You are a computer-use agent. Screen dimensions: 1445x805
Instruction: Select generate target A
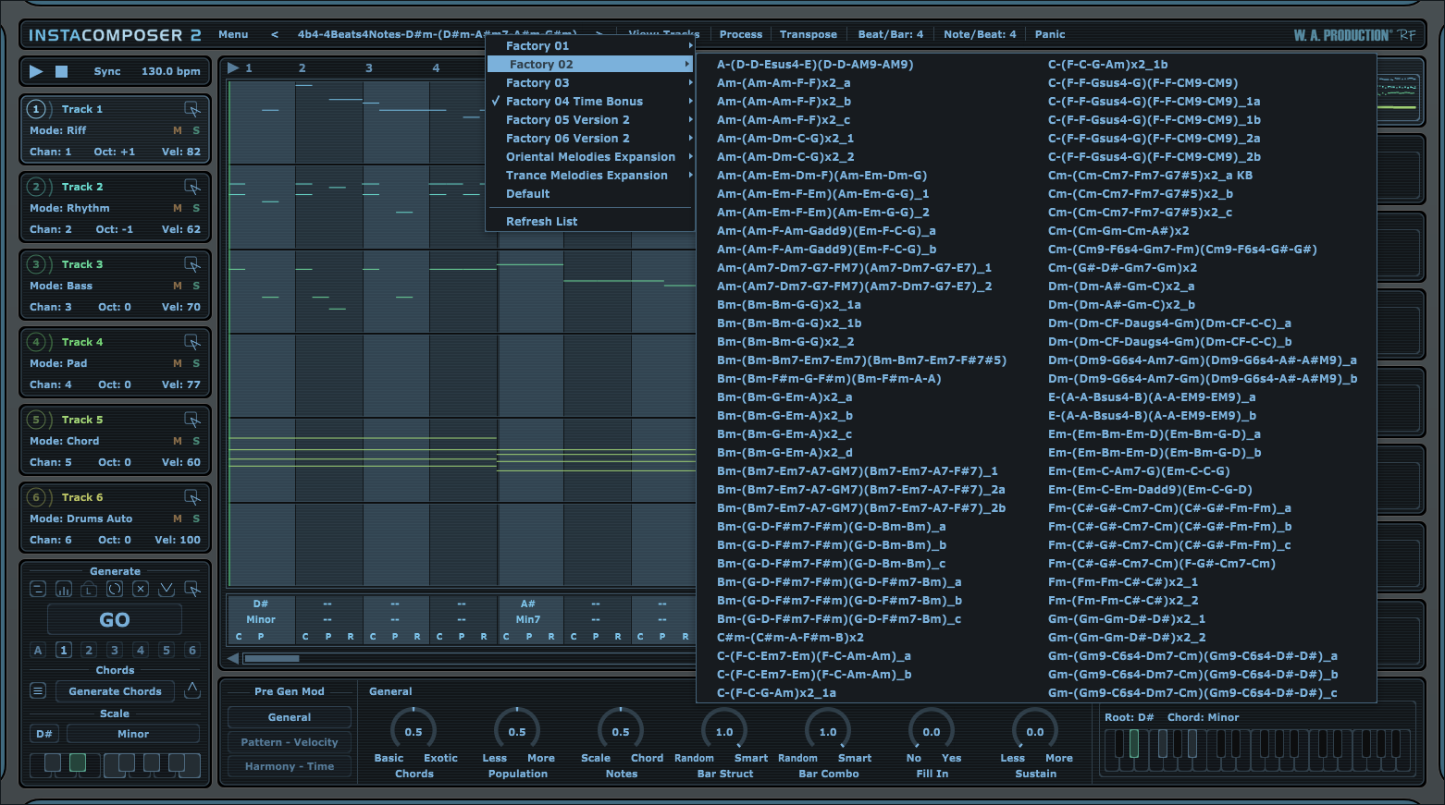click(38, 650)
